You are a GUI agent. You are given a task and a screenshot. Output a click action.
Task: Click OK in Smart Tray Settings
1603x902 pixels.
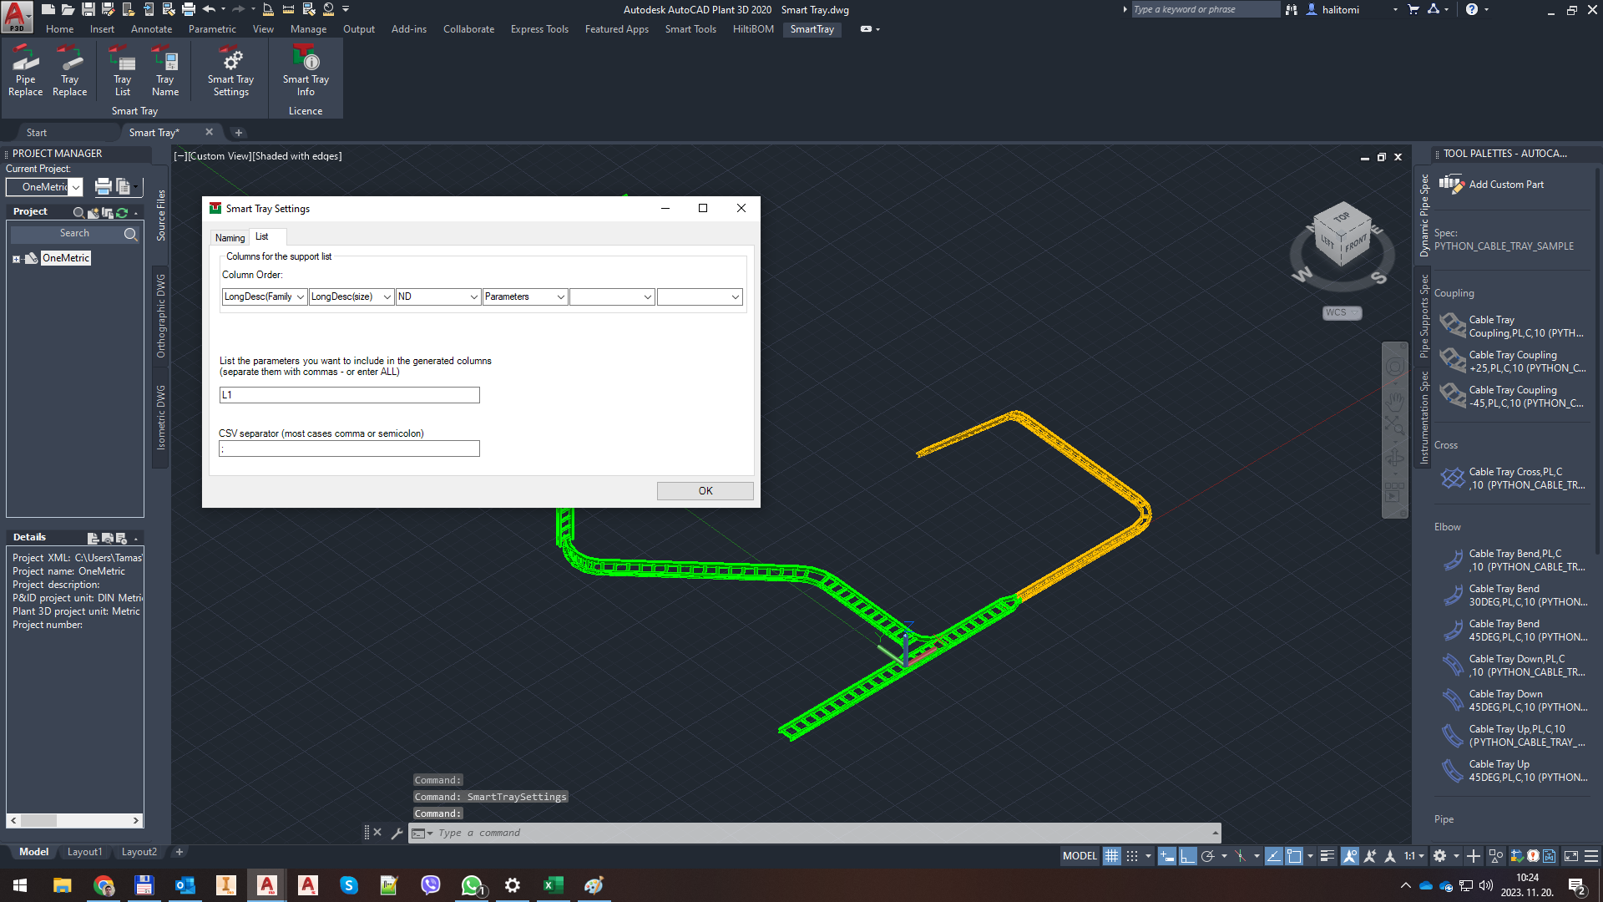(x=705, y=491)
